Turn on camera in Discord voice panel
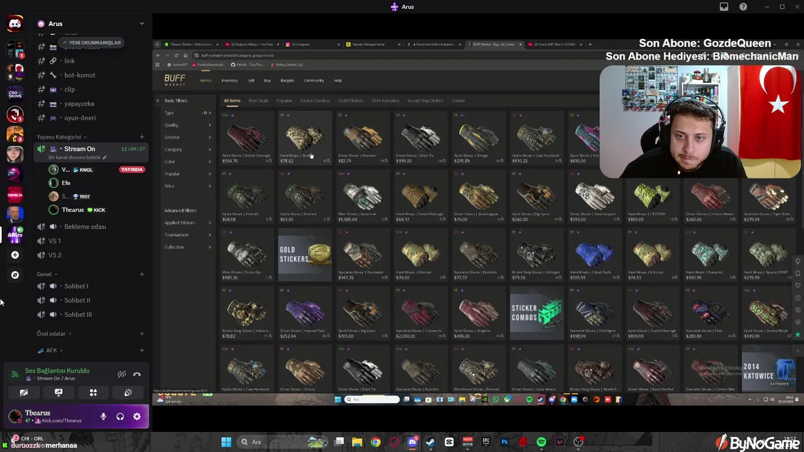Viewport: 804px width, 452px height. click(24, 392)
